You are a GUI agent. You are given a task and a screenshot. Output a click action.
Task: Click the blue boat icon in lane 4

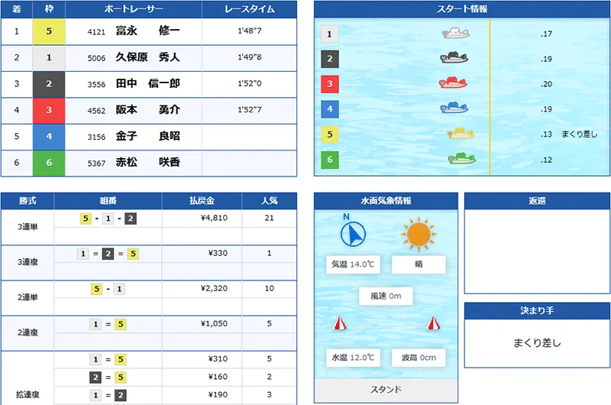click(454, 108)
